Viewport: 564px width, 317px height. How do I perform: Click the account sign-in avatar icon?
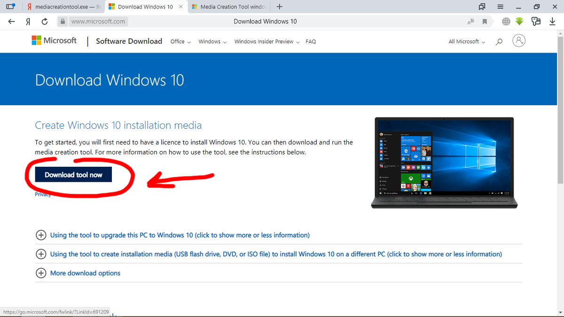[x=519, y=41]
